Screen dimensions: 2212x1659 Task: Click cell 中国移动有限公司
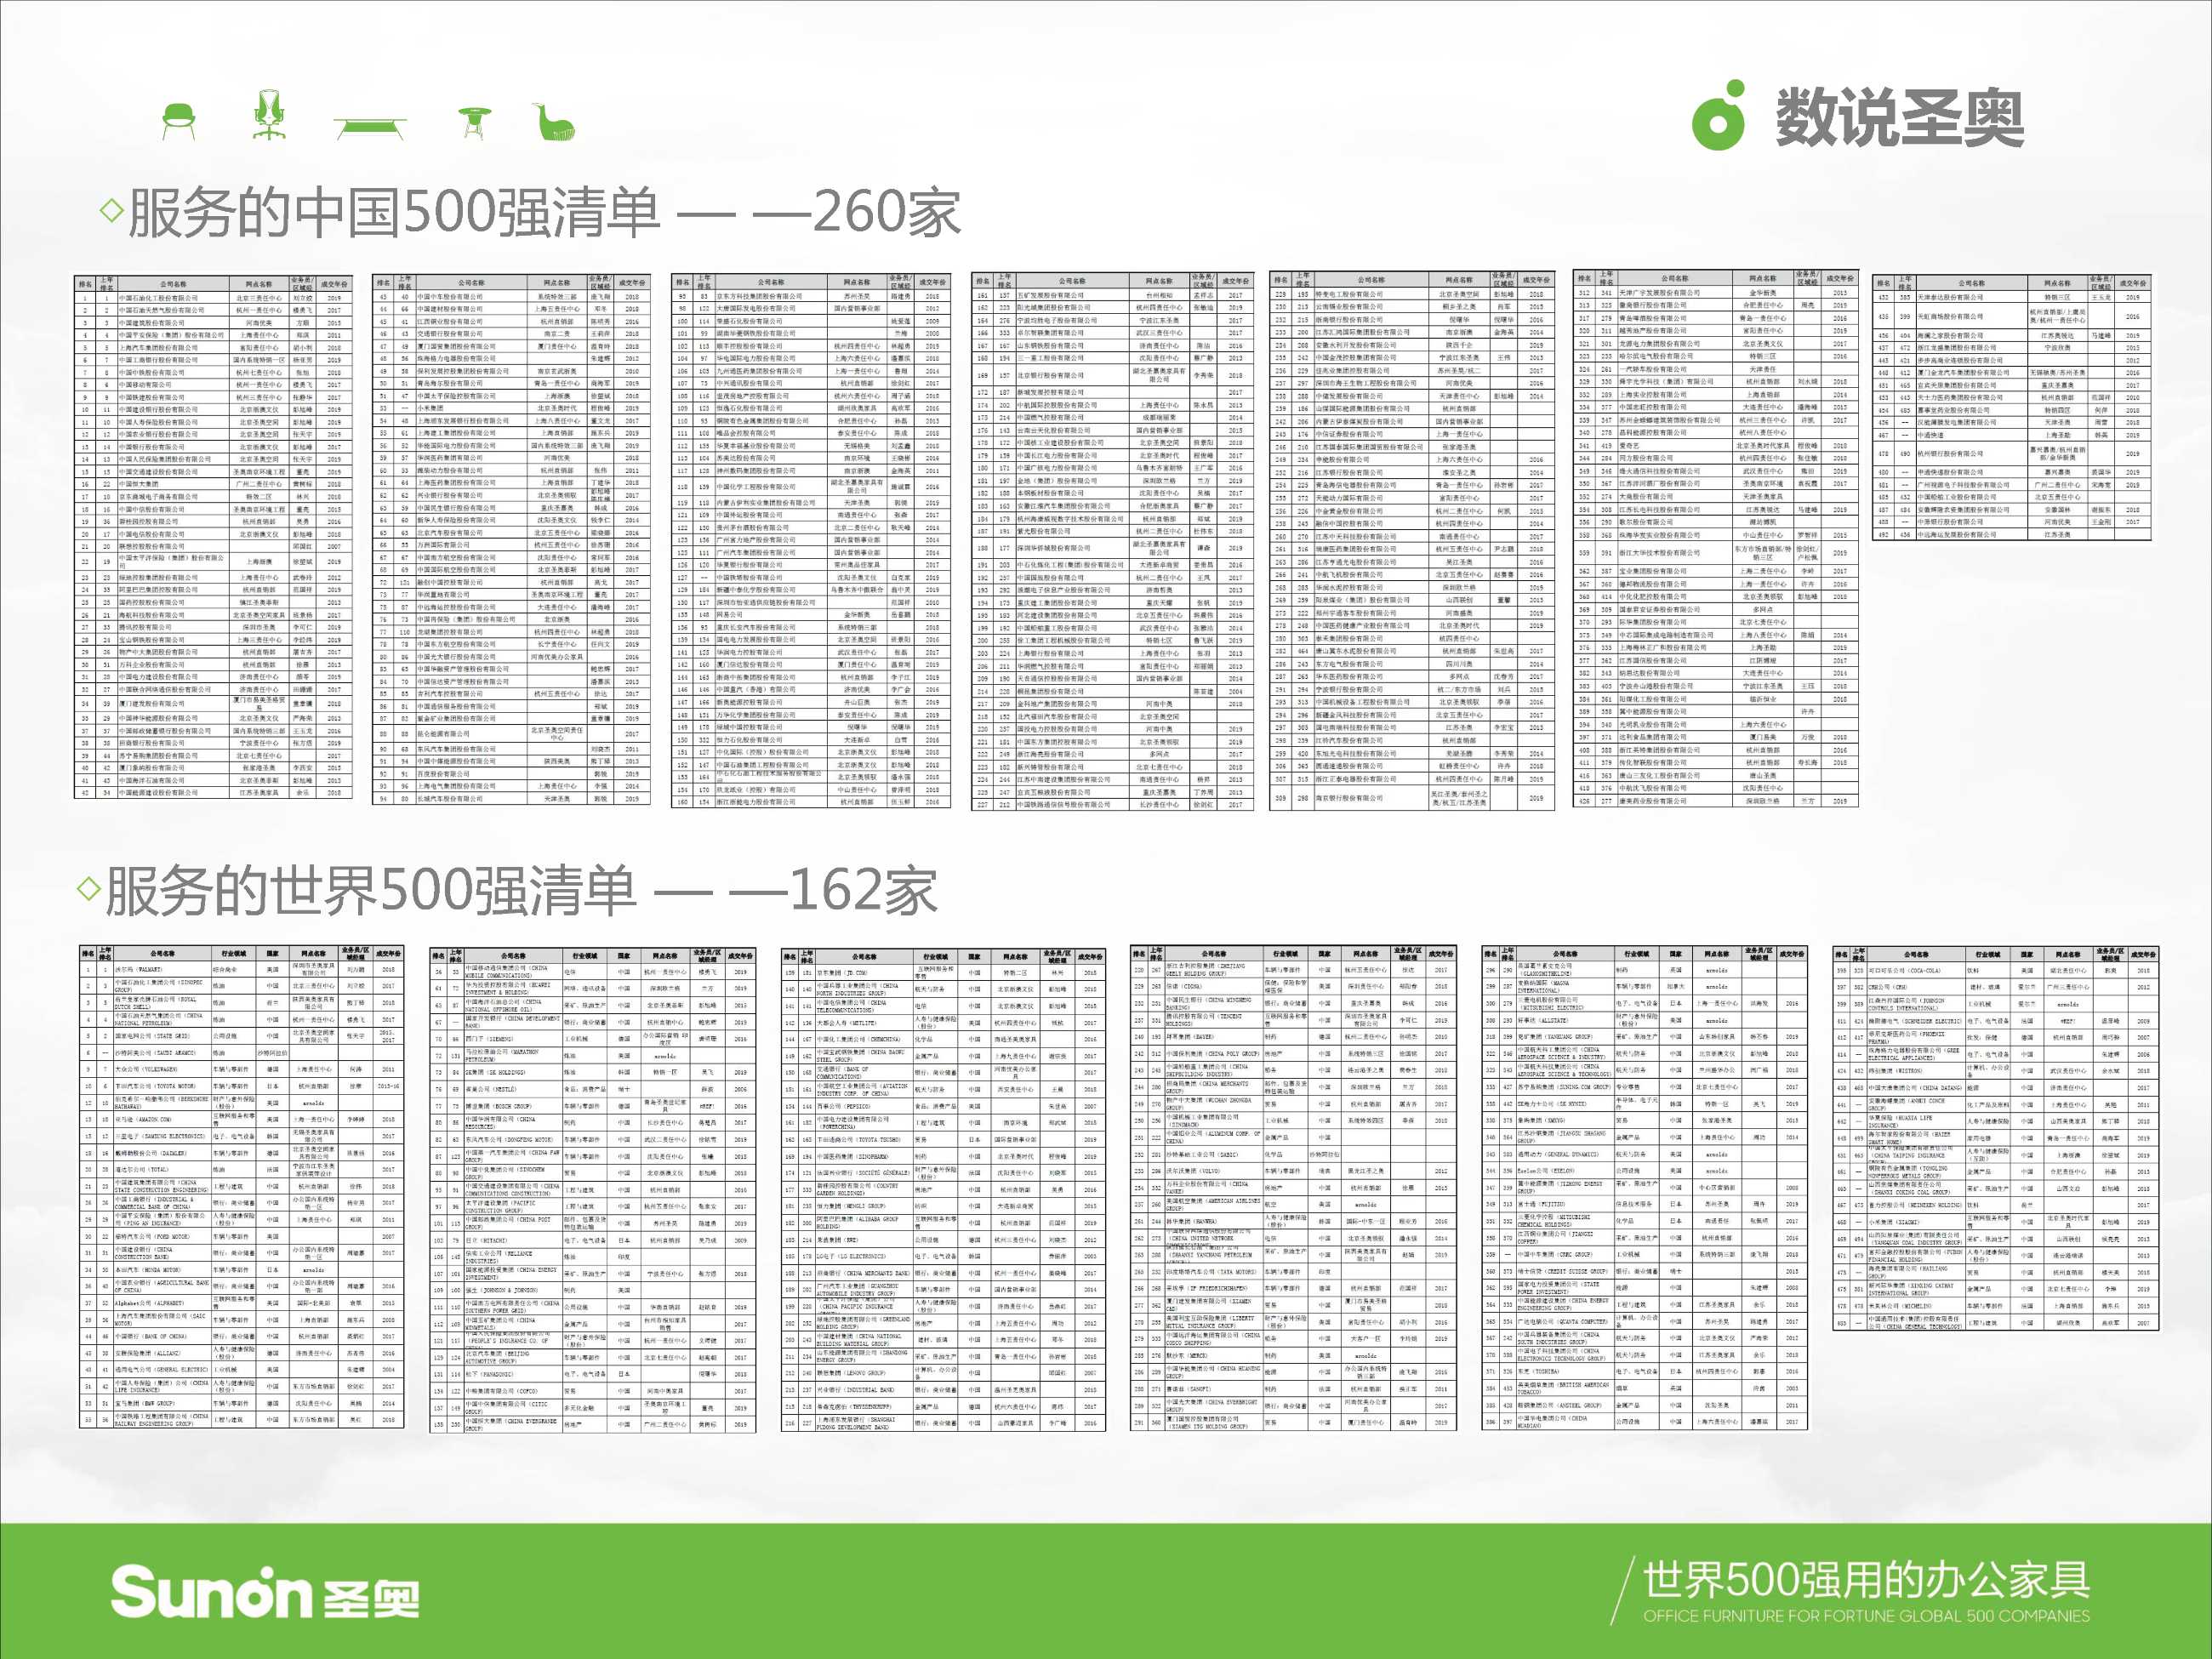pos(174,385)
